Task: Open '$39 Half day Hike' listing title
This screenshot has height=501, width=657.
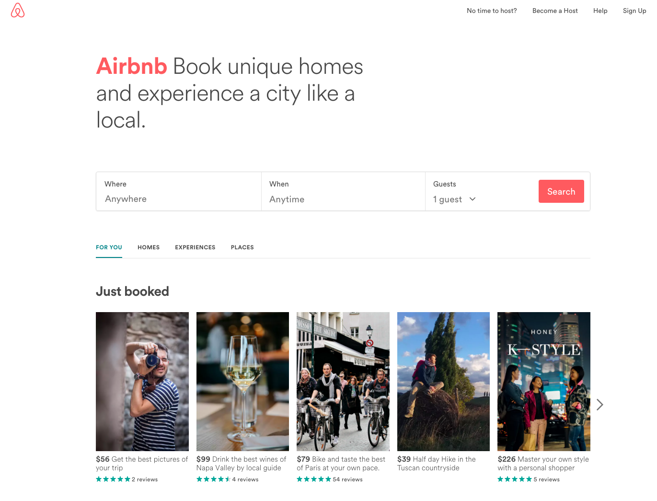Action: [437, 464]
